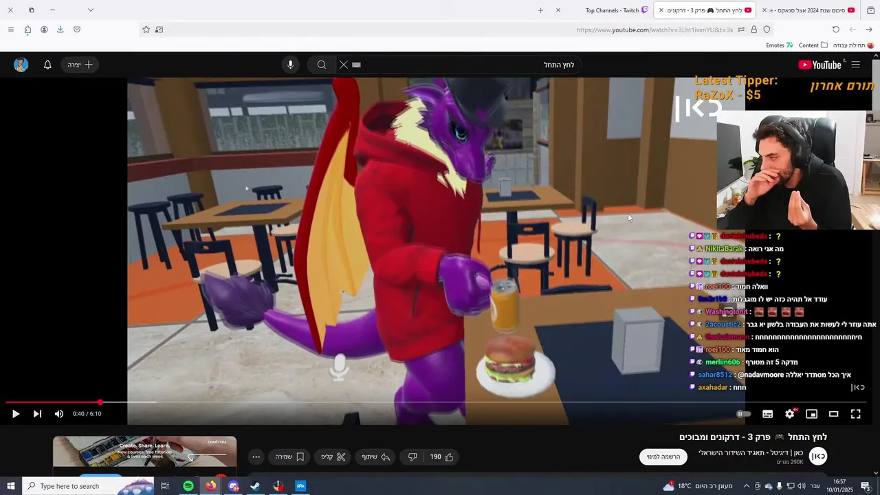Open the Windows Start menu
This screenshot has height=495, width=880.
(x=10, y=486)
